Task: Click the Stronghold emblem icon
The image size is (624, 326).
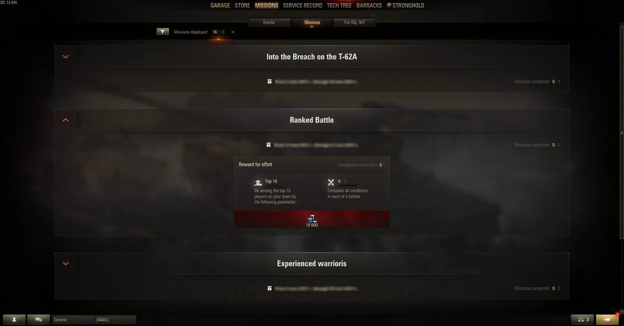Action: (389, 5)
